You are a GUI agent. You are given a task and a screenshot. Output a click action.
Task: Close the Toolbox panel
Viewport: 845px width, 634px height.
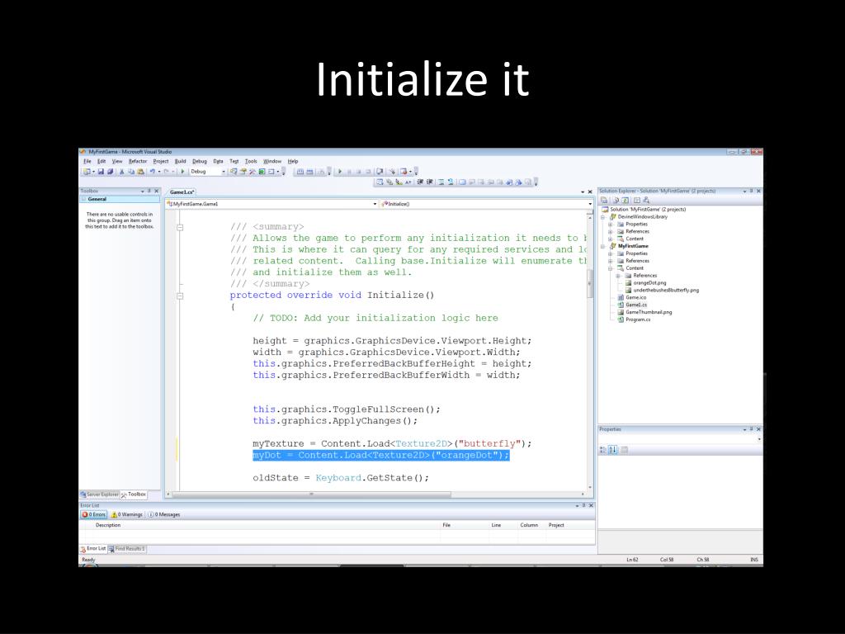[157, 191]
